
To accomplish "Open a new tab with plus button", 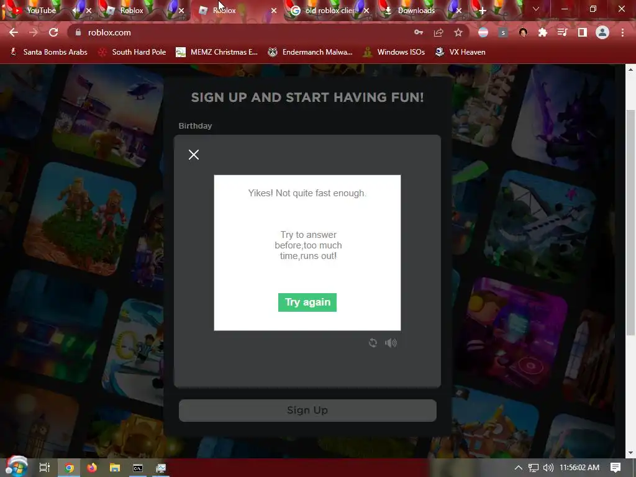I will coord(482,11).
